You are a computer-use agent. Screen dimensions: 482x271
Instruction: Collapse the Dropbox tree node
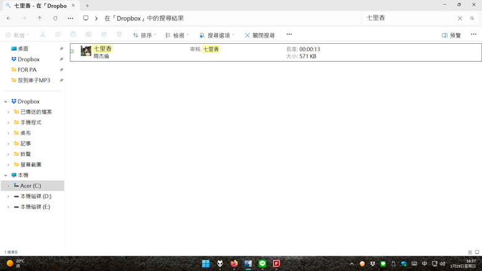point(6,102)
